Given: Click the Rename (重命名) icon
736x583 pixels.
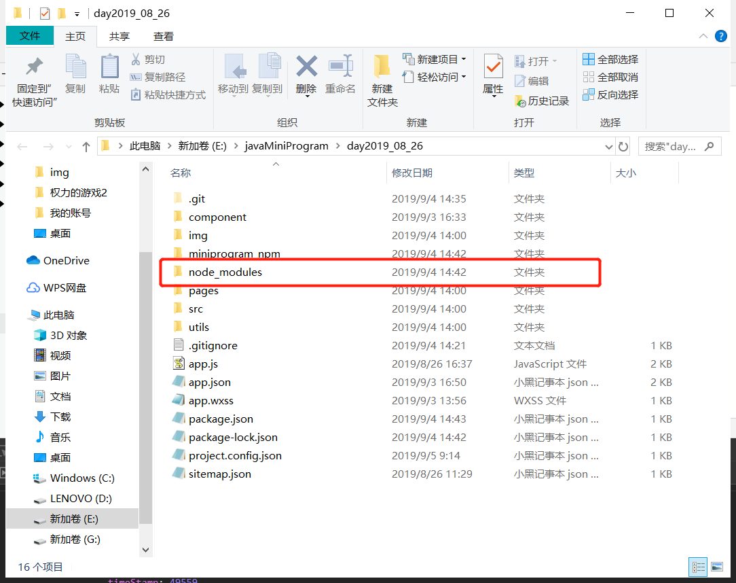Looking at the screenshot, I should 340,66.
